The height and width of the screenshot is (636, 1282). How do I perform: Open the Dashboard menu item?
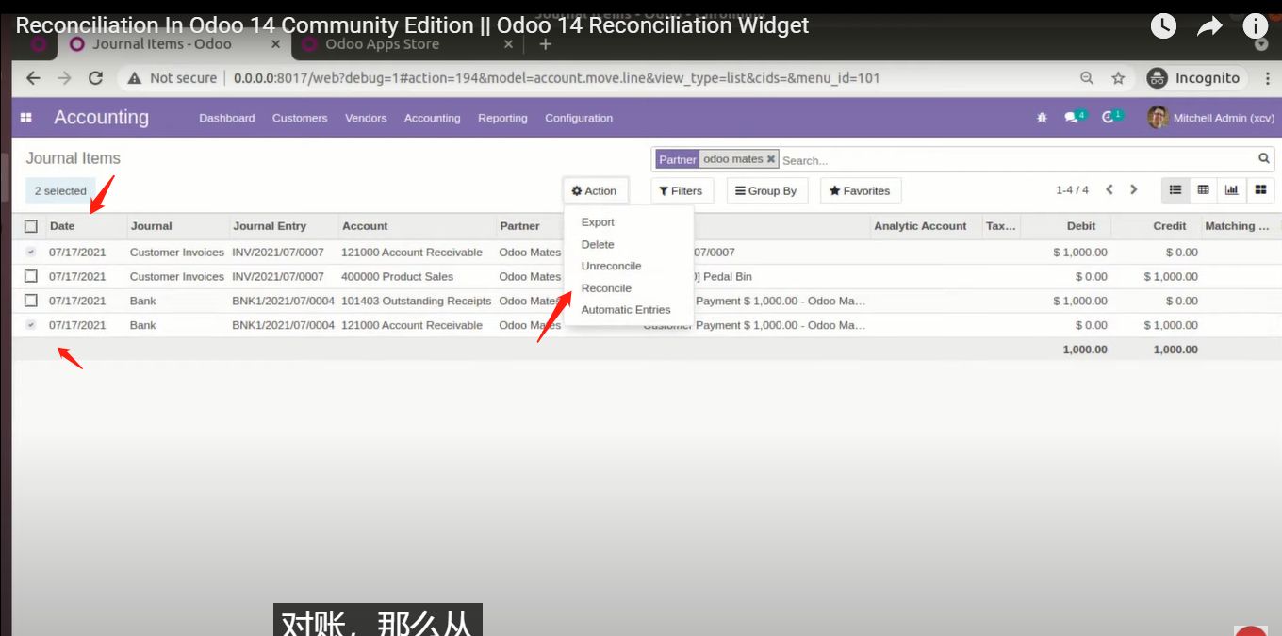[227, 118]
